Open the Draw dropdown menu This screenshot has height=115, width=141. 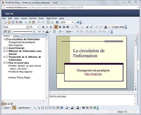tap(7, 108)
